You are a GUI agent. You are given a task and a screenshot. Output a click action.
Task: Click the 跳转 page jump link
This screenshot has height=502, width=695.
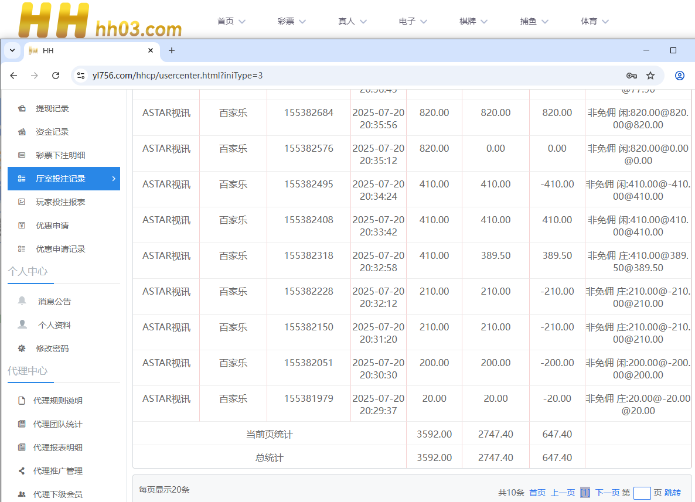click(673, 493)
